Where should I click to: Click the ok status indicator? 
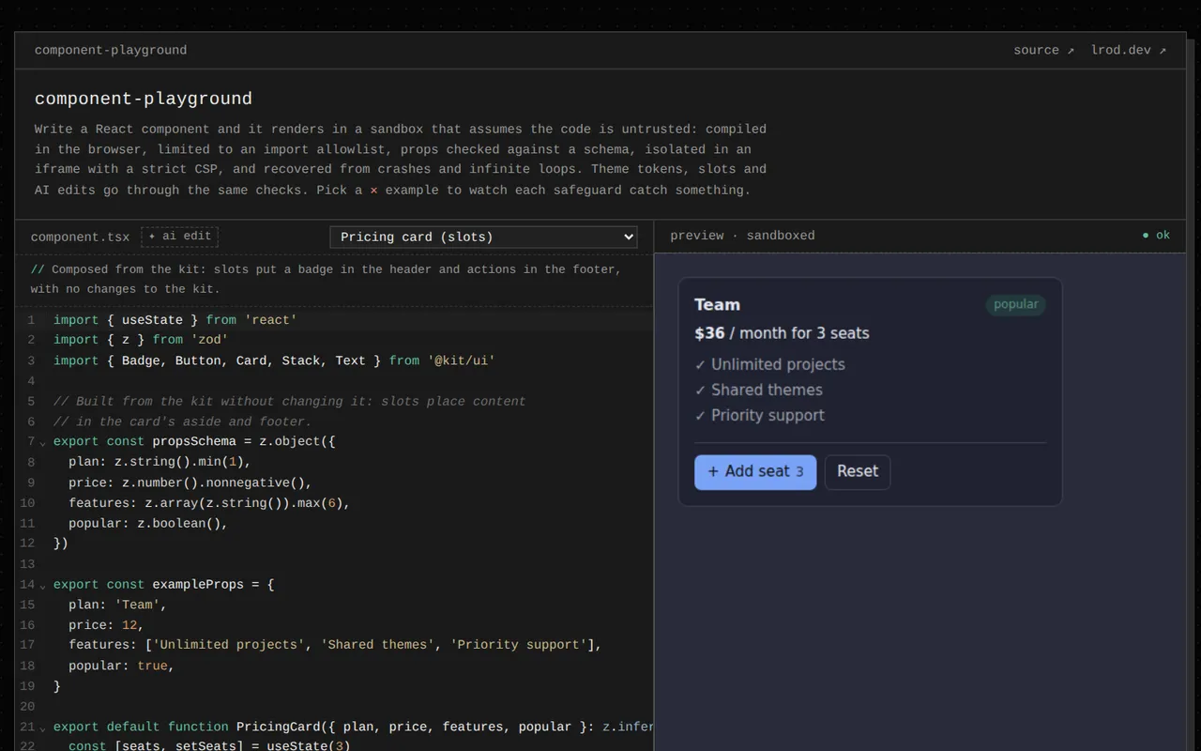[x=1156, y=236]
